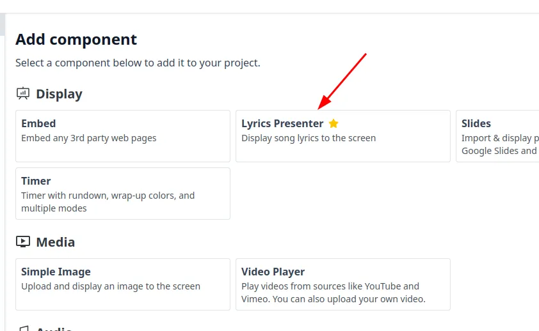Click the Media section play-screen icon
The width and height of the screenshot is (539, 331).
23,242
